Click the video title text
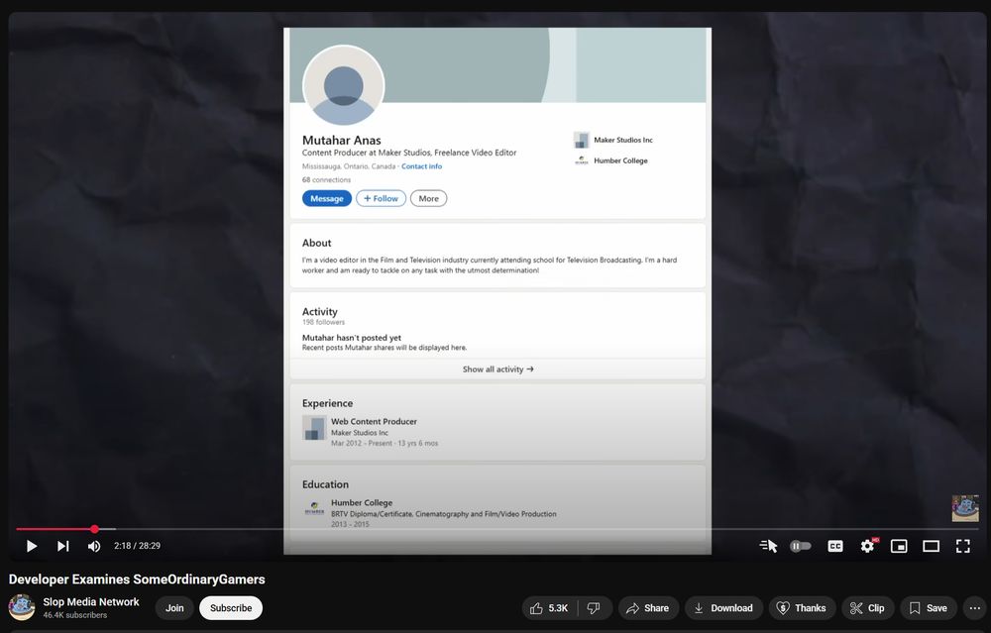This screenshot has width=991, height=633. point(137,580)
